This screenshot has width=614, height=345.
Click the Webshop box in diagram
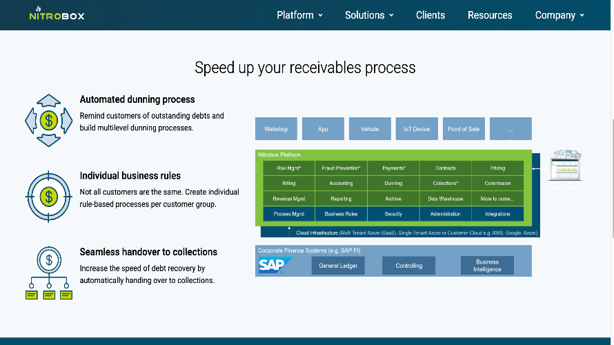click(276, 129)
